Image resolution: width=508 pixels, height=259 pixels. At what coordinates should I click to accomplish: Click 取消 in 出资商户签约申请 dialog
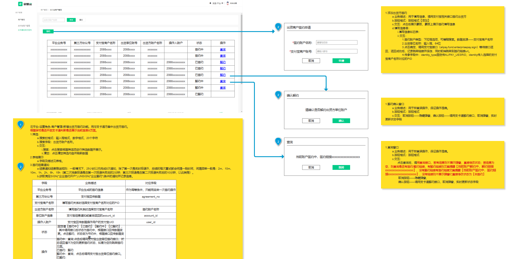coord(311,61)
